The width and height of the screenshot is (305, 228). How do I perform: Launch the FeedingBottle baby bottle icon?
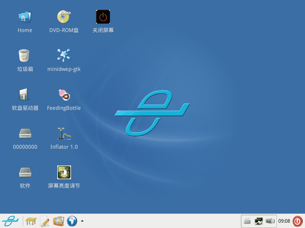[x=64, y=95]
